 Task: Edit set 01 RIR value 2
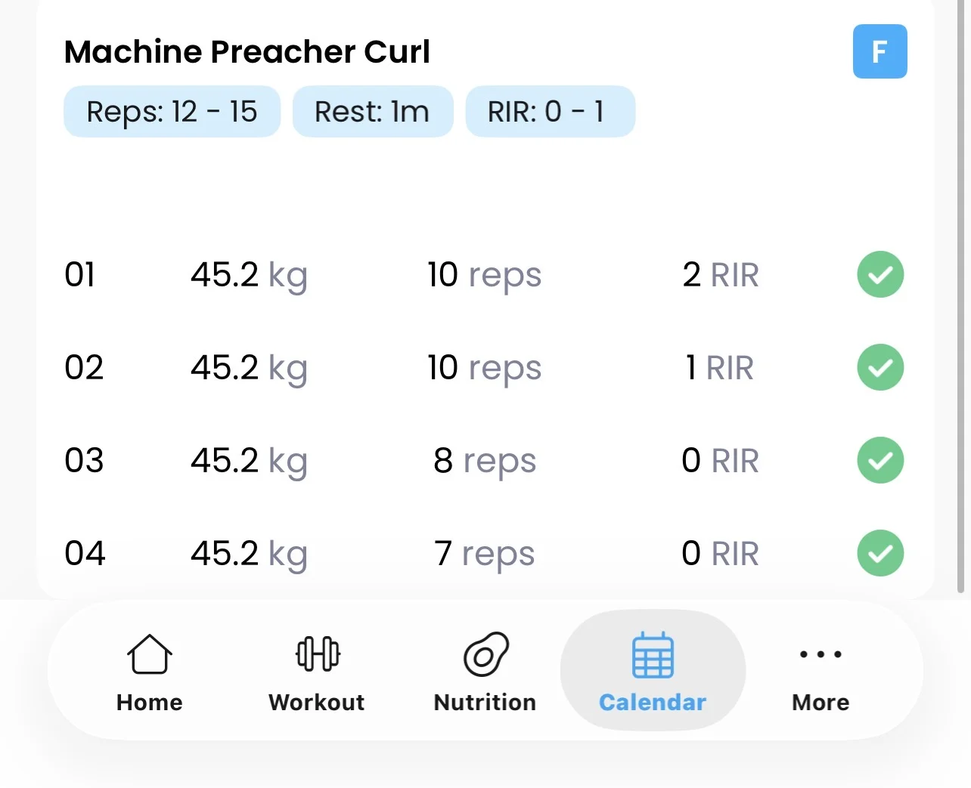[691, 275]
